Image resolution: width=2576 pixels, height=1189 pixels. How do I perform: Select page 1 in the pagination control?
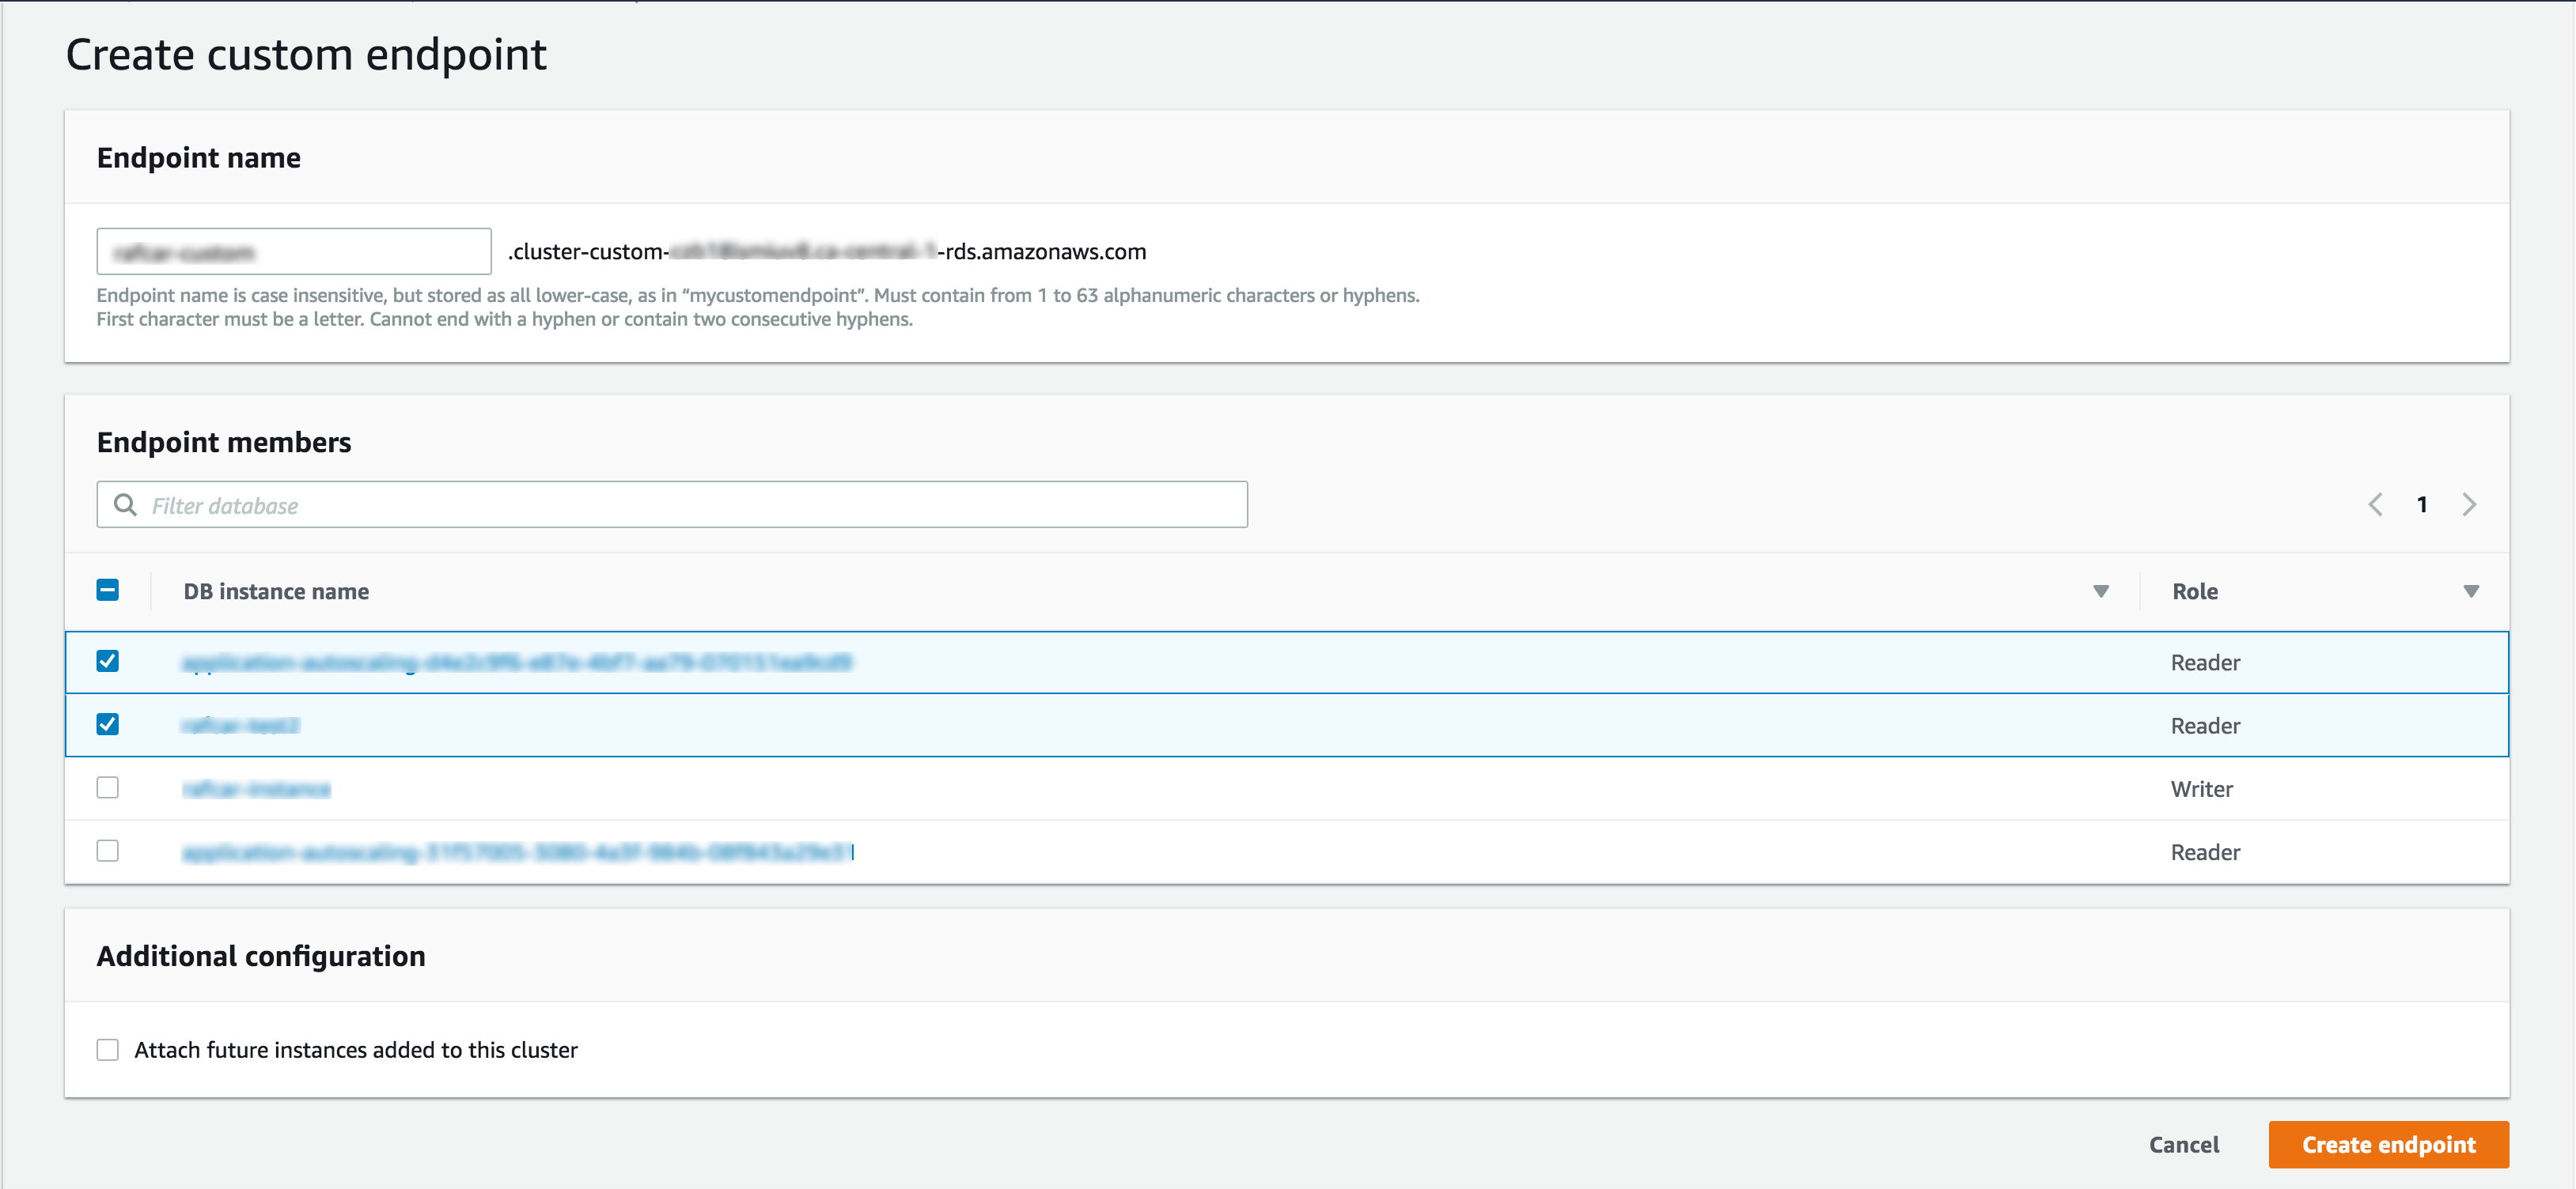coord(2422,504)
